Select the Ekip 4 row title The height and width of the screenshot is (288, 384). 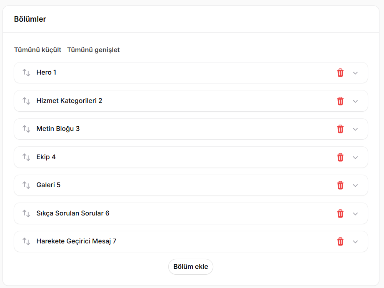[46, 157]
